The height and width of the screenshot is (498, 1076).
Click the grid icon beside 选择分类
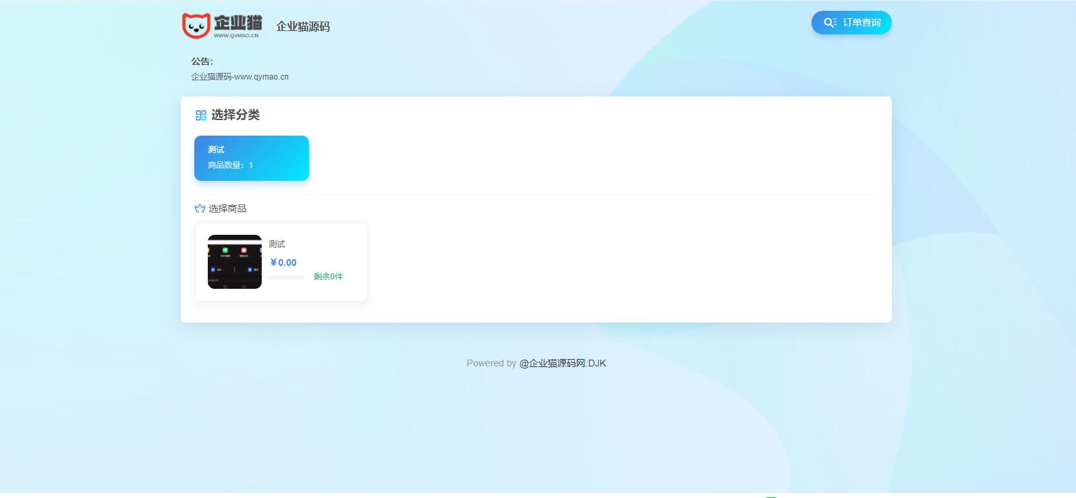[x=200, y=115]
